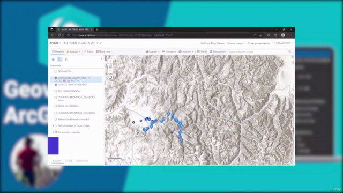Show the About info panel icon
The image size is (343, 193).
53,60
